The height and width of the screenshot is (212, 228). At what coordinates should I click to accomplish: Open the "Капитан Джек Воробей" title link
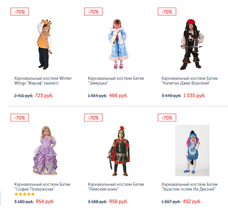point(189,80)
